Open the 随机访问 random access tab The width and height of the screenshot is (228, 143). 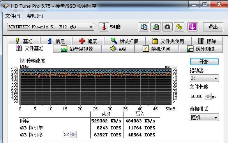click(157, 49)
